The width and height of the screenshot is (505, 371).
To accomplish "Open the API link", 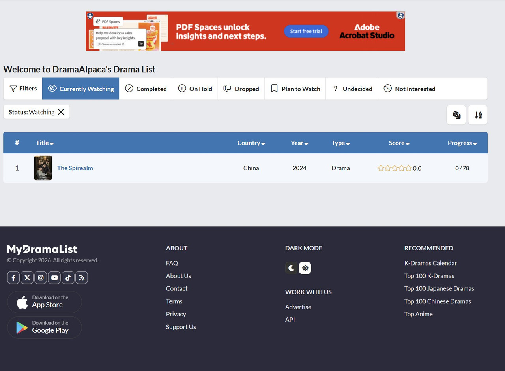I will tap(290, 319).
